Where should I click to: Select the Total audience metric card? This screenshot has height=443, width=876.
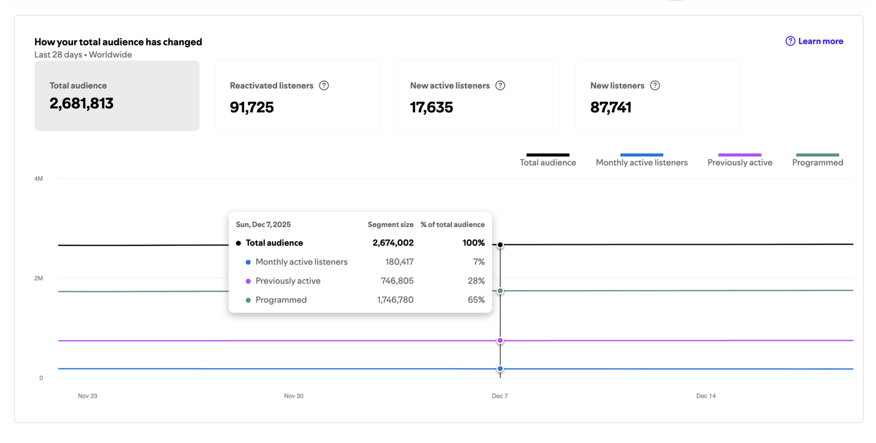117,96
